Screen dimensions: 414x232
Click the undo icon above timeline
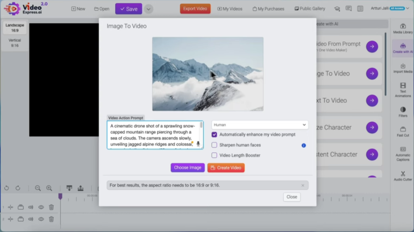coord(6,188)
